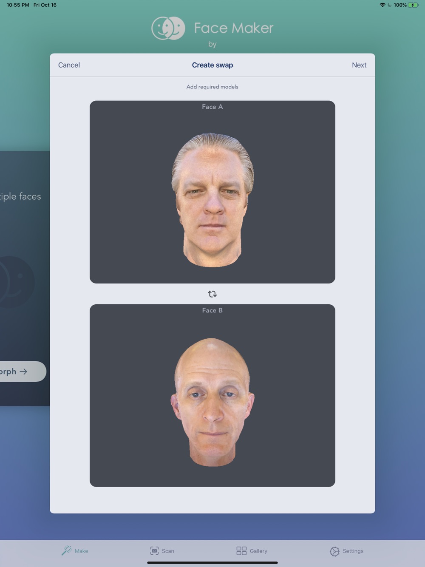
Task: Tap the swap faces arrows icon
Action: coord(212,294)
